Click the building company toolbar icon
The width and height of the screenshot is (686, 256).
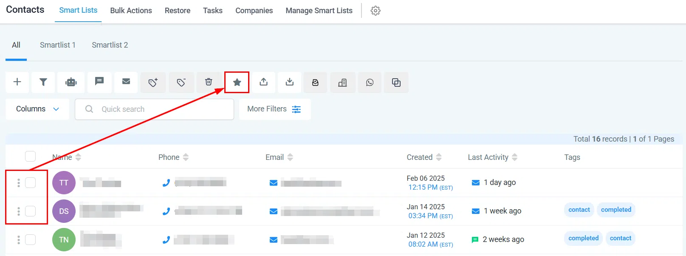tap(342, 82)
